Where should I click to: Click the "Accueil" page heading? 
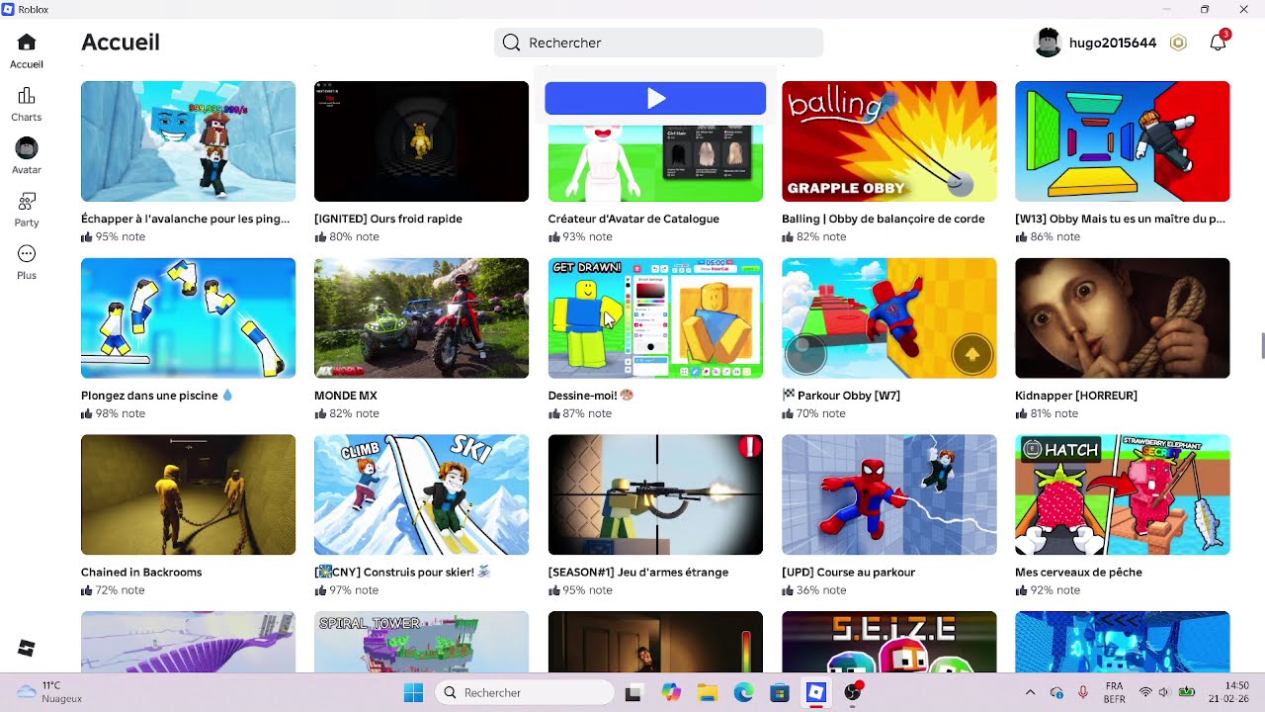click(121, 43)
